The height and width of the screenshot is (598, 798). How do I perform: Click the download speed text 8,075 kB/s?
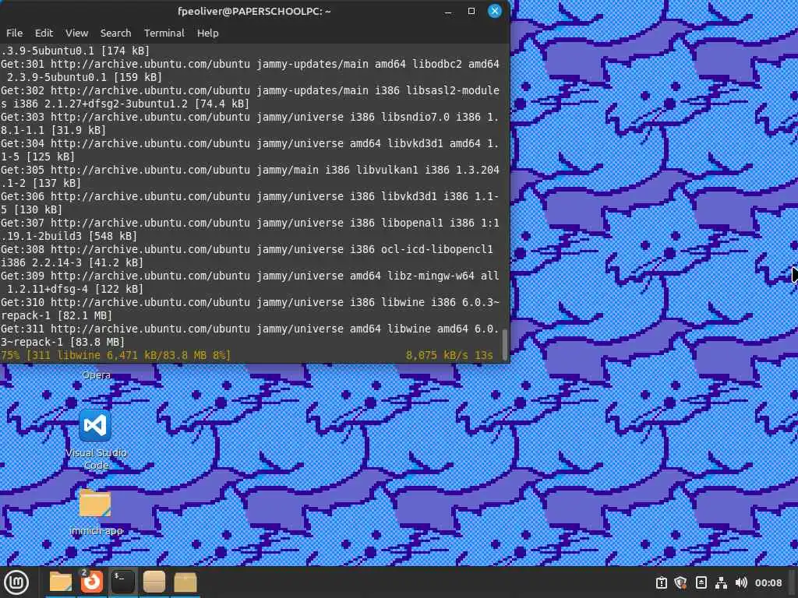pos(436,355)
